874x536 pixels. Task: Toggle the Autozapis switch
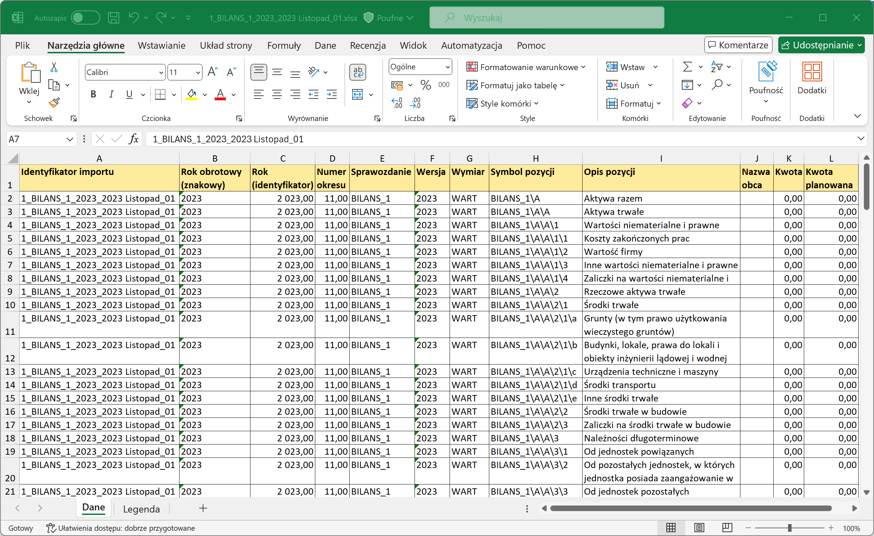coord(85,18)
